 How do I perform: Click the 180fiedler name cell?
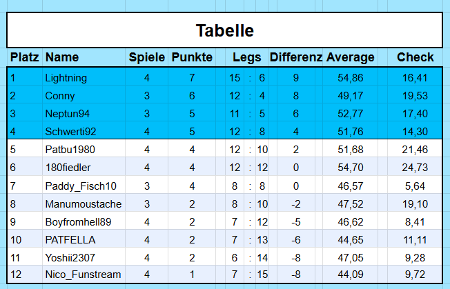coord(84,168)
